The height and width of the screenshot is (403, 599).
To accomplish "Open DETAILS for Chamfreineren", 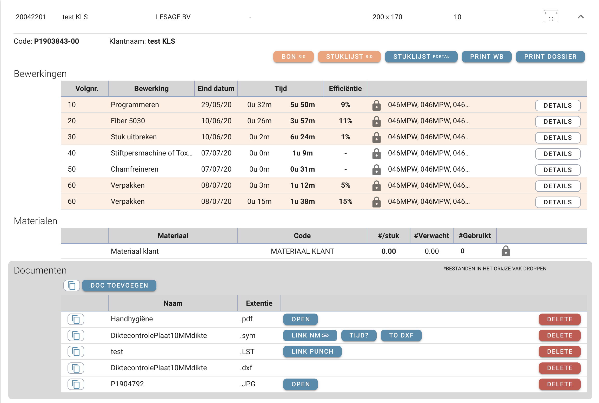I will 558,170.
